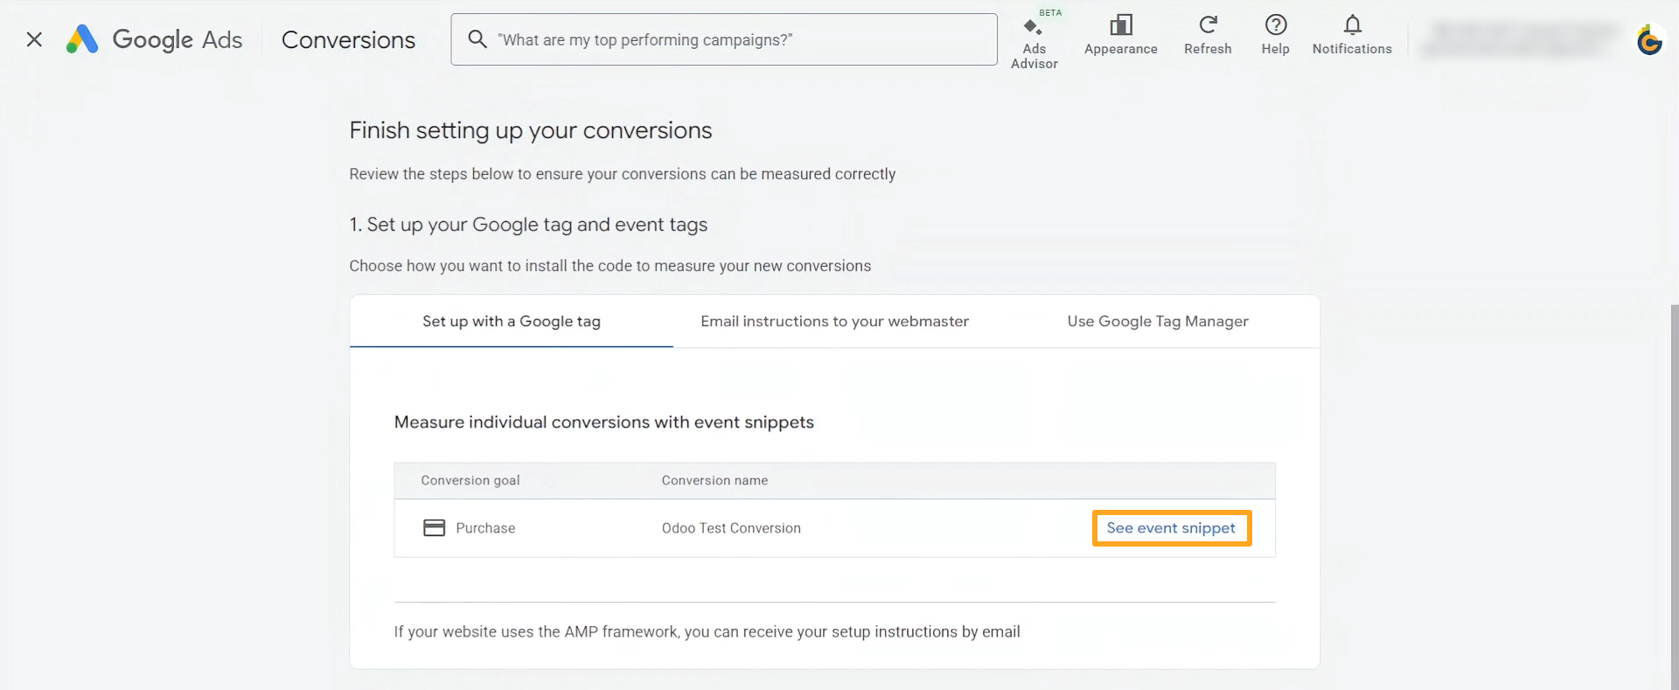Switch to Email instructions to your webmaster tab
This screenshot has width=1679, height=690.
click(x=834, y=321)
